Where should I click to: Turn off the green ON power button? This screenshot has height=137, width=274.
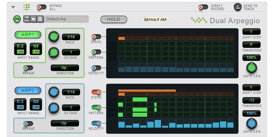click(17, 19)
